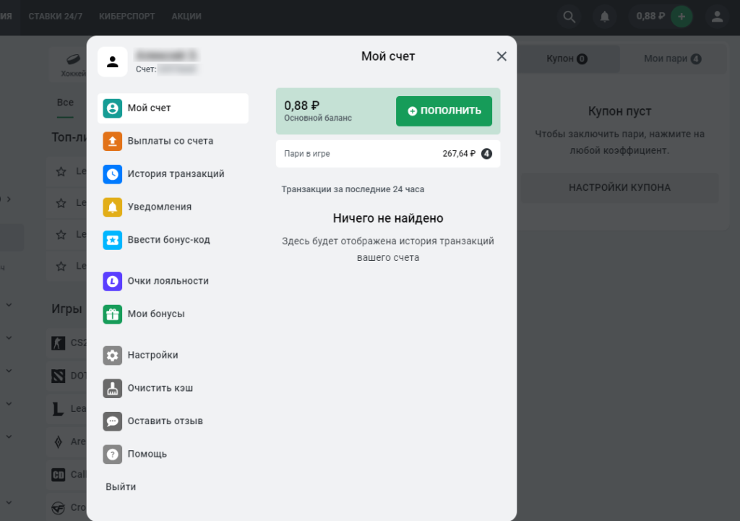Click the speech bubble feedback icon

click(x=112, y=421)
